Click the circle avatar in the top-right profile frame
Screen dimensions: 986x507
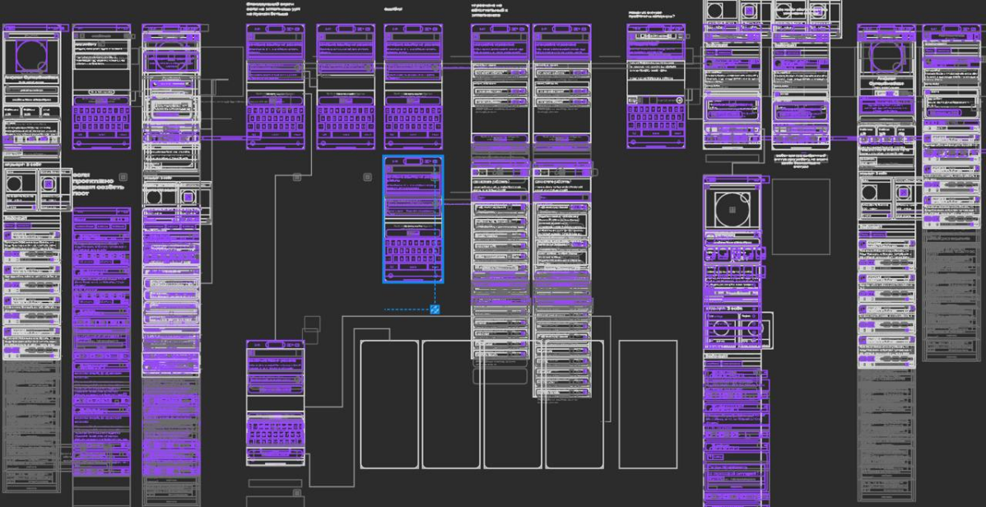click(886, 56)
